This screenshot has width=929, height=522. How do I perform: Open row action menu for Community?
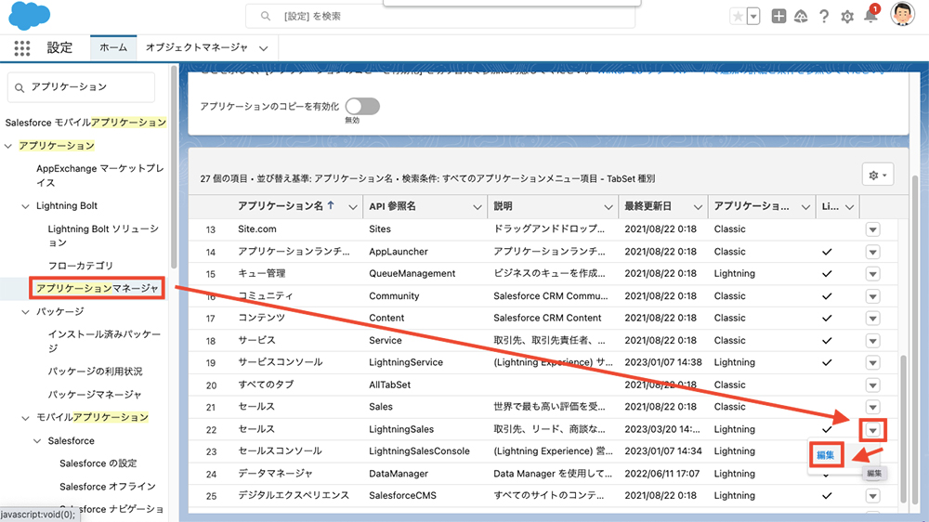tap(872, 296)
